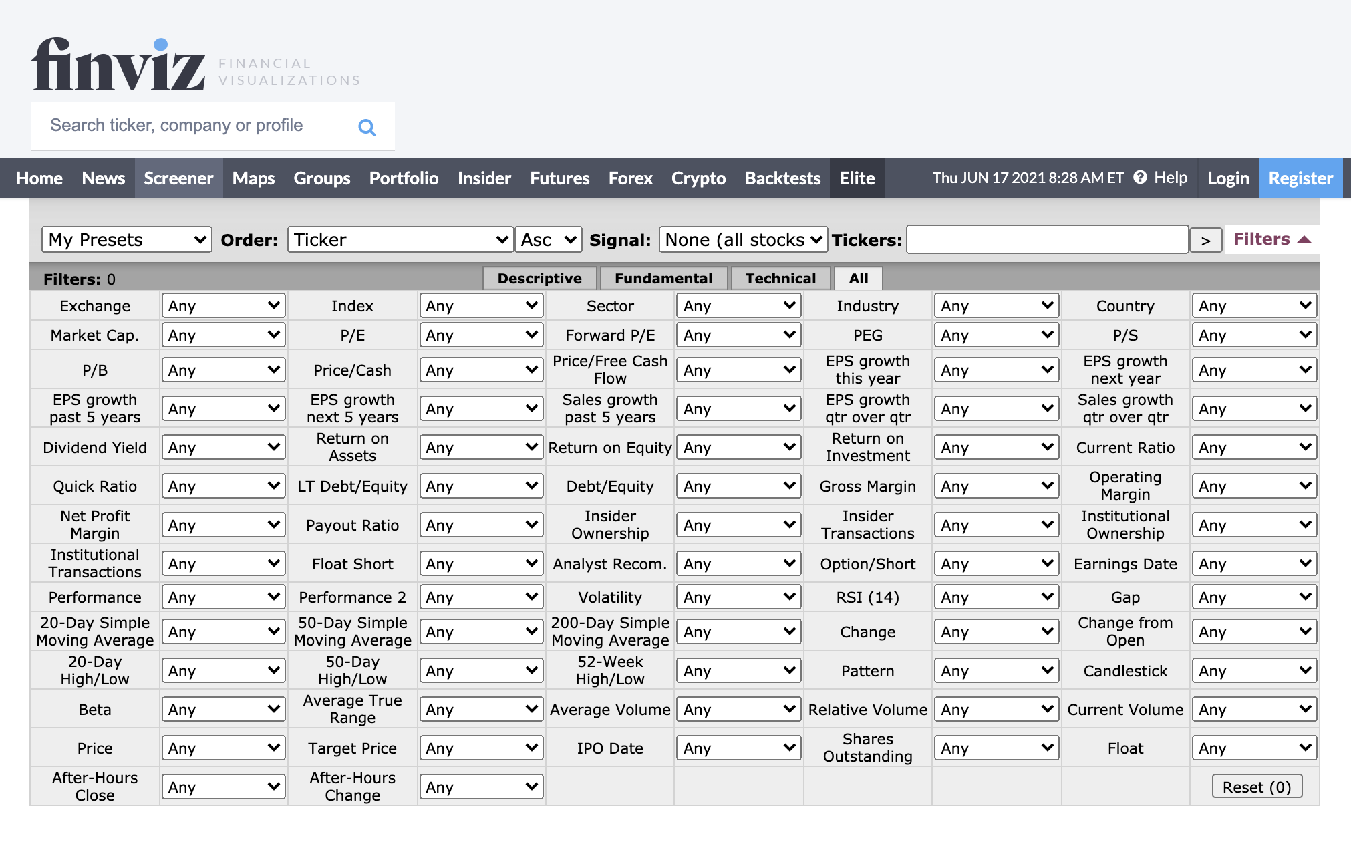1351x852 pixels.
Task: Click the Tickers search input field
Action: (x=1046, y=239)
